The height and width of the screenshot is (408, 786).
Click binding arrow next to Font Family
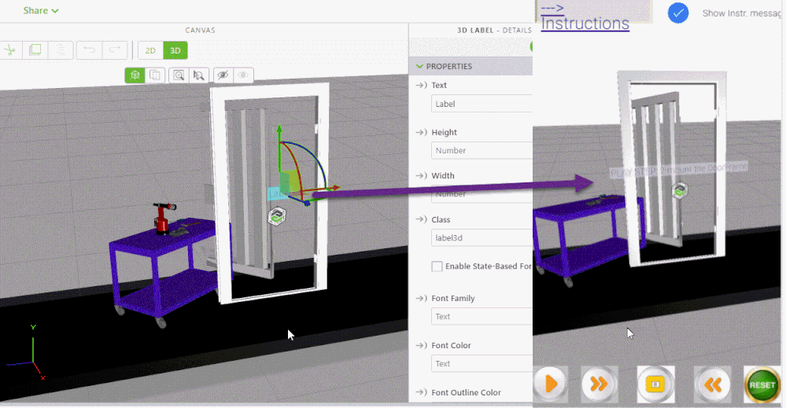421,298
